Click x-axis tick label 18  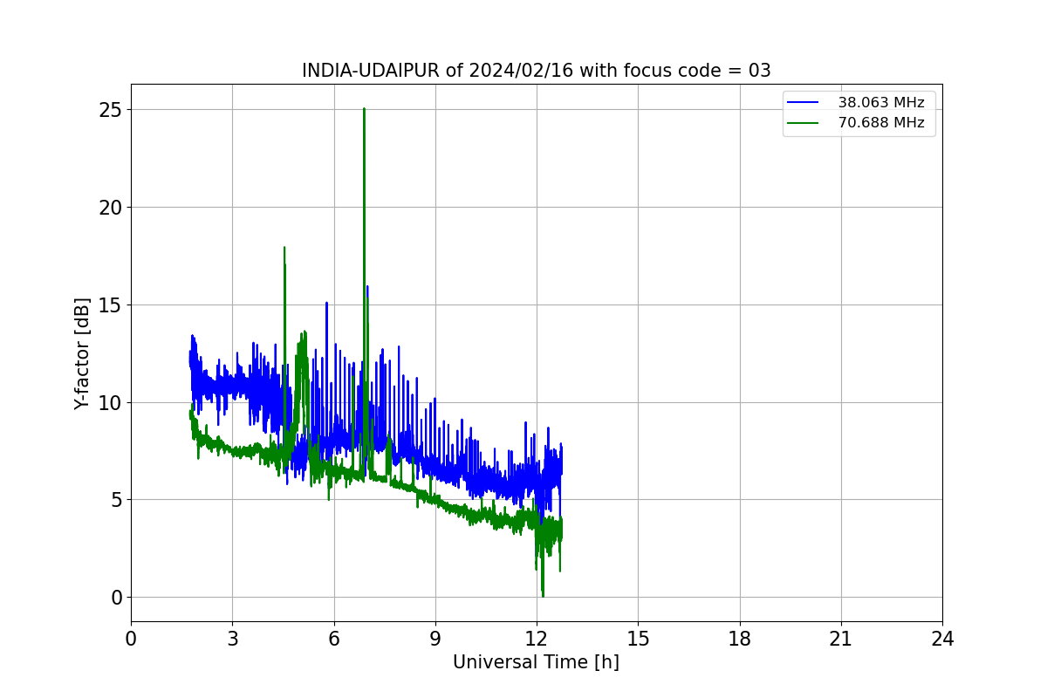point(740,639)
